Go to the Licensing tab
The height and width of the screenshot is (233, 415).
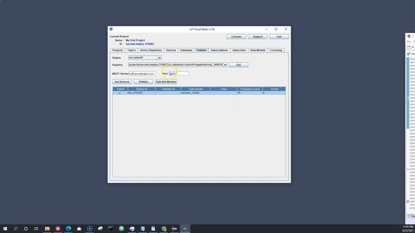(x=276, y=50)
